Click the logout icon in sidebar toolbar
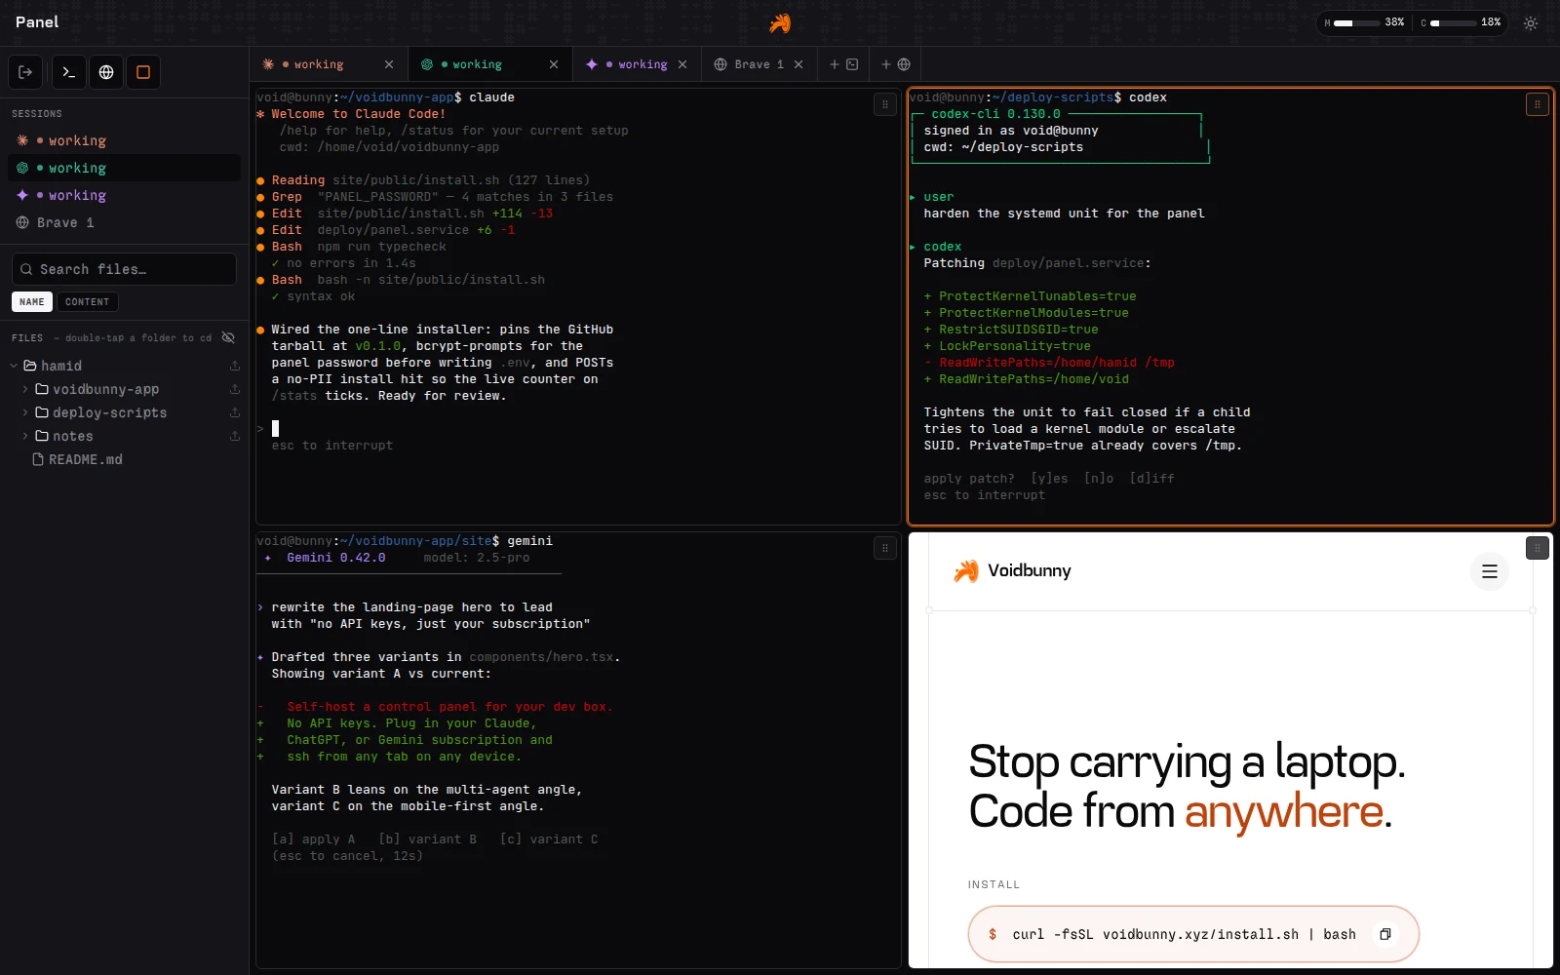 click(26, 72)
